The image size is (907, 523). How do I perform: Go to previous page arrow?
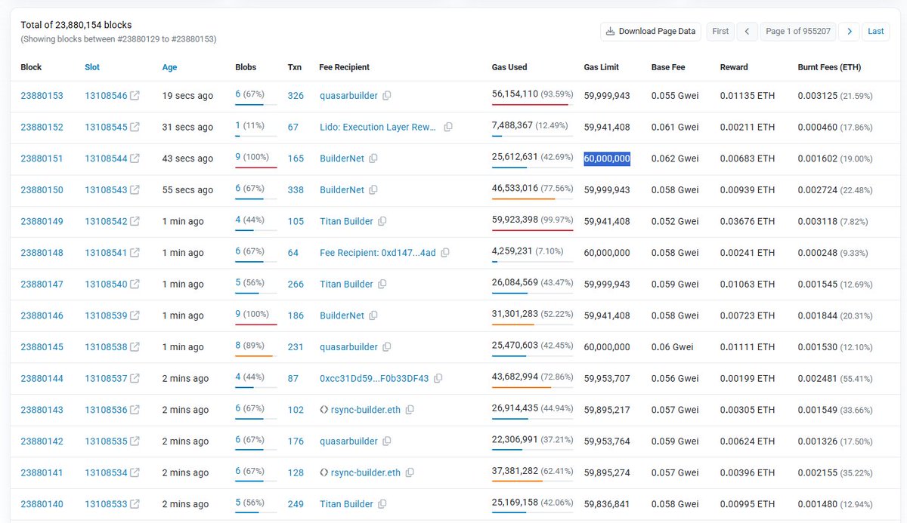(x=747, y=31)
